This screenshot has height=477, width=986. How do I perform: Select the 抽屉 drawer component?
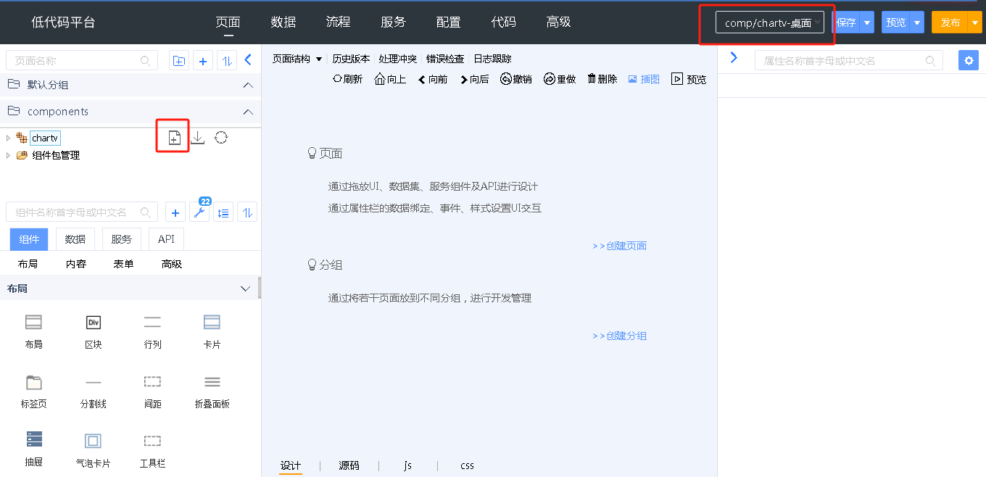pyautogui.click(x=34, y=448)
